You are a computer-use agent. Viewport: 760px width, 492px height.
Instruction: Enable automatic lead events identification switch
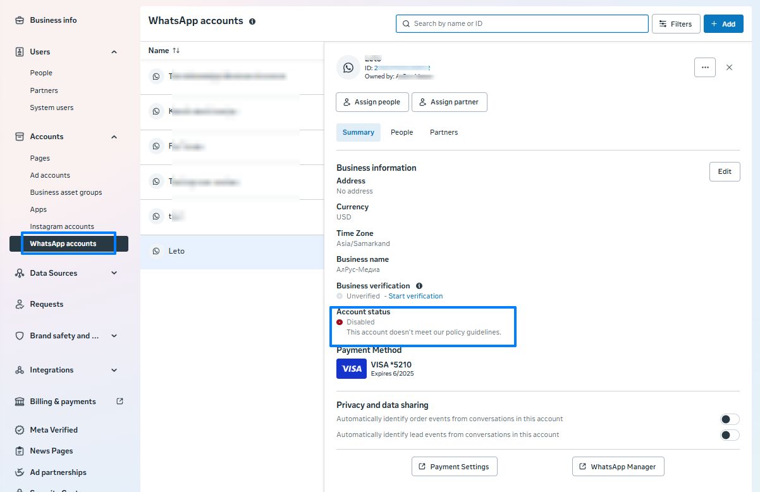(x=730, y=435)
